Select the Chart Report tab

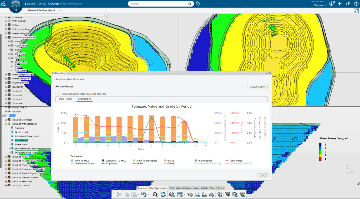tap(84, 99)
